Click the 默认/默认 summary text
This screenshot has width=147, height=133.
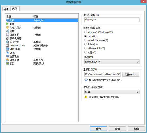(x=39, y=64)
